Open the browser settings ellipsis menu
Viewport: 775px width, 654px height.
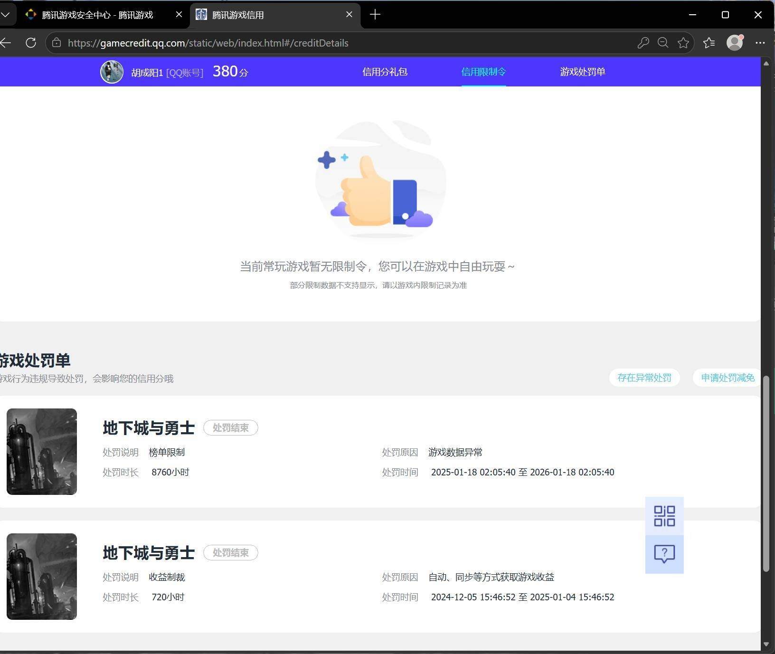click(760, 43)
